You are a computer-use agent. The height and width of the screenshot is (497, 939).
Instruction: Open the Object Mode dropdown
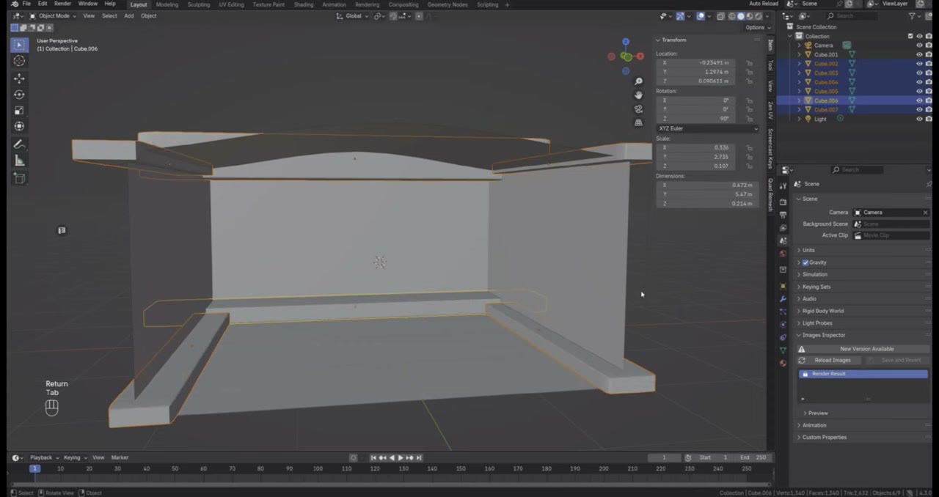coord(52,16)
